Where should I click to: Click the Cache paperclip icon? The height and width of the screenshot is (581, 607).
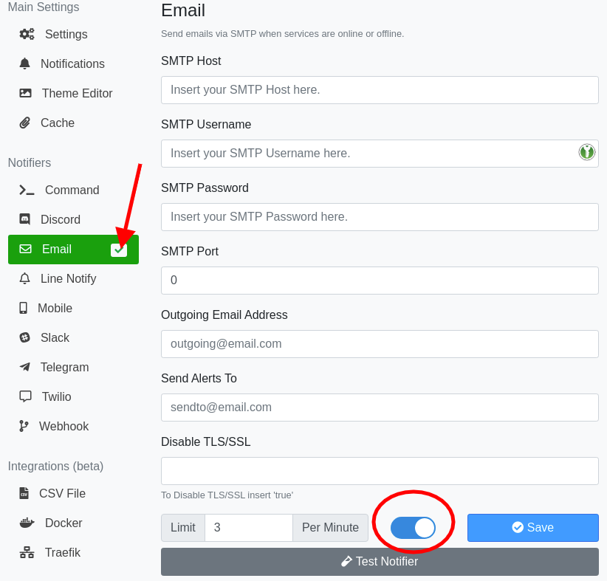pyautogui.click(x=24, y=123)
